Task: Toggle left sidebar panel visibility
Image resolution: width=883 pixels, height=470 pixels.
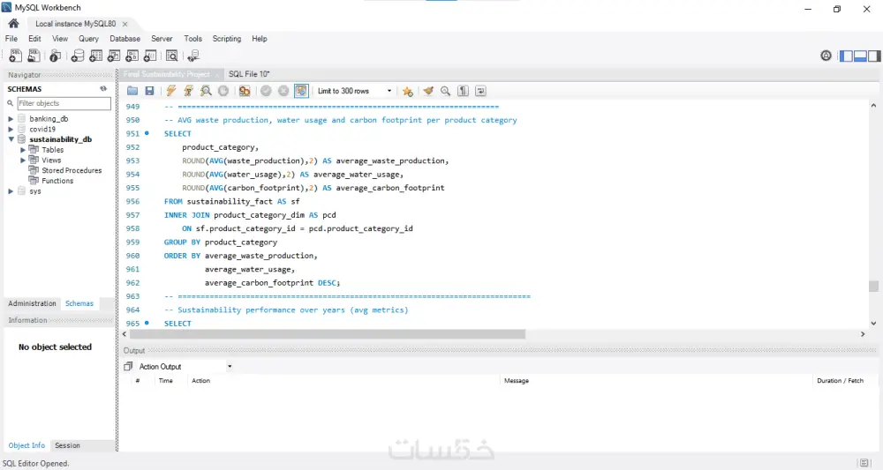Action: (x=846, y=56)
